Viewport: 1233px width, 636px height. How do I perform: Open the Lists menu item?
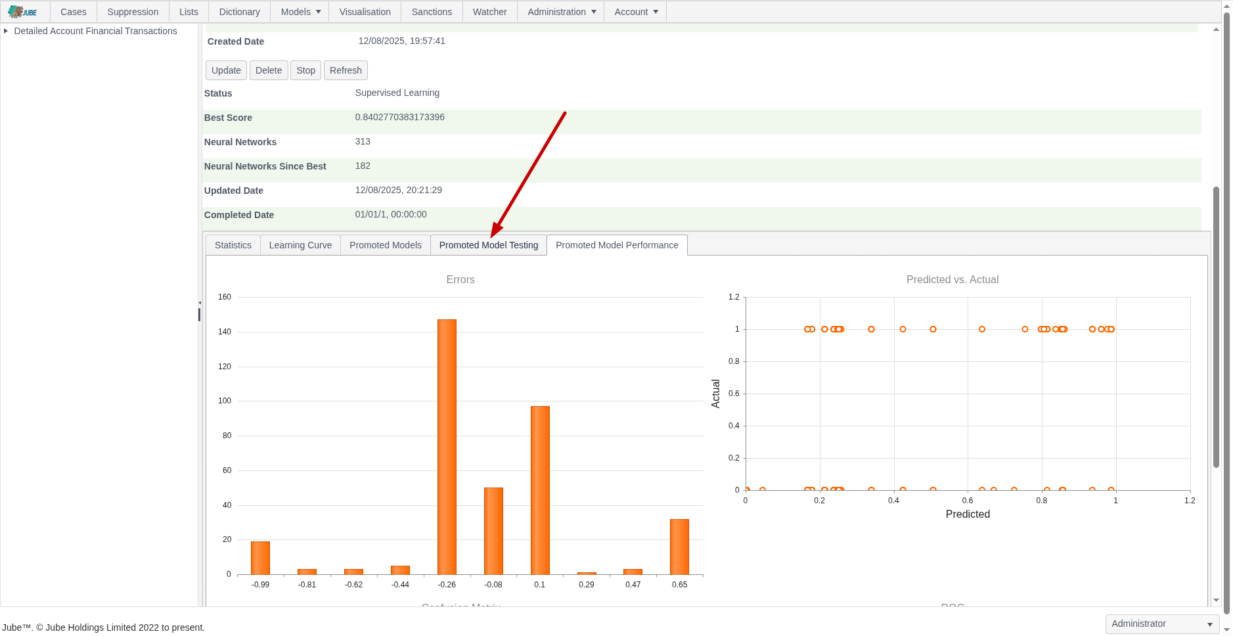point(189,12)
